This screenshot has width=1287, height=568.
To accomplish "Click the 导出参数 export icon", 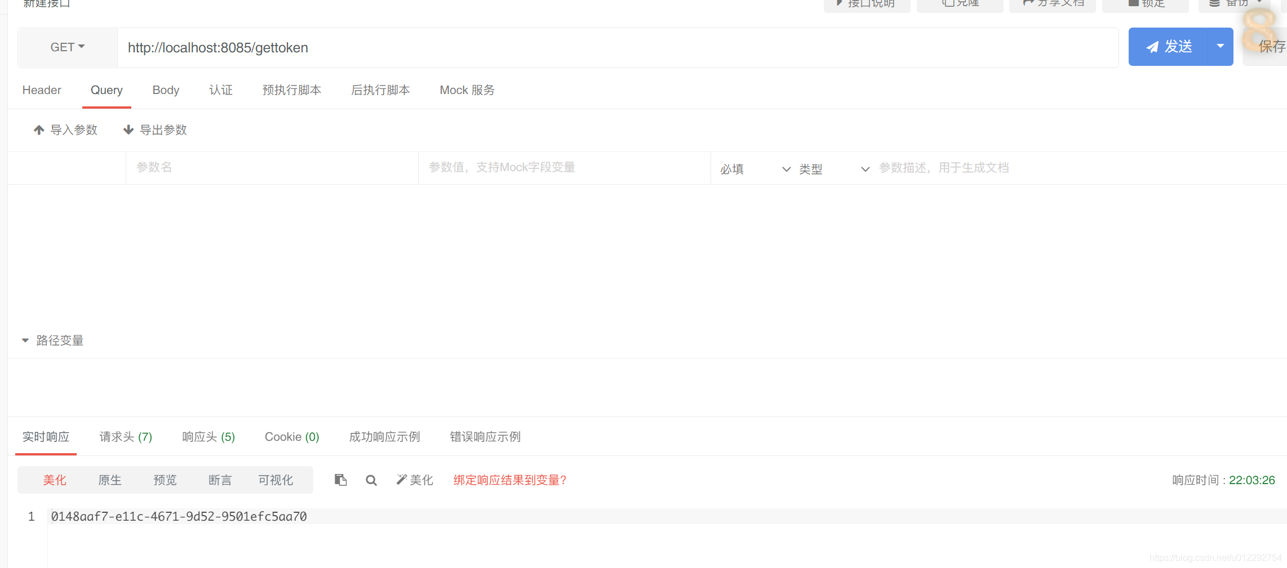I will (x=129, y=129).
